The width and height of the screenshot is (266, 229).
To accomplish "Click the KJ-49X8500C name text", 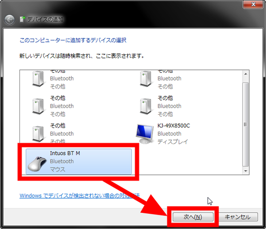I will point(174,126).
